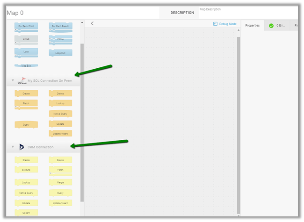
Task: Choose the CRM Upsert block
Action: [26, 213]
